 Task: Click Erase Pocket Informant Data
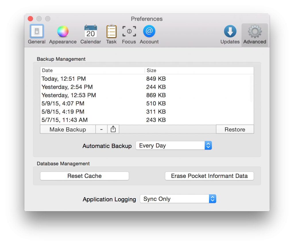(209, 176)
